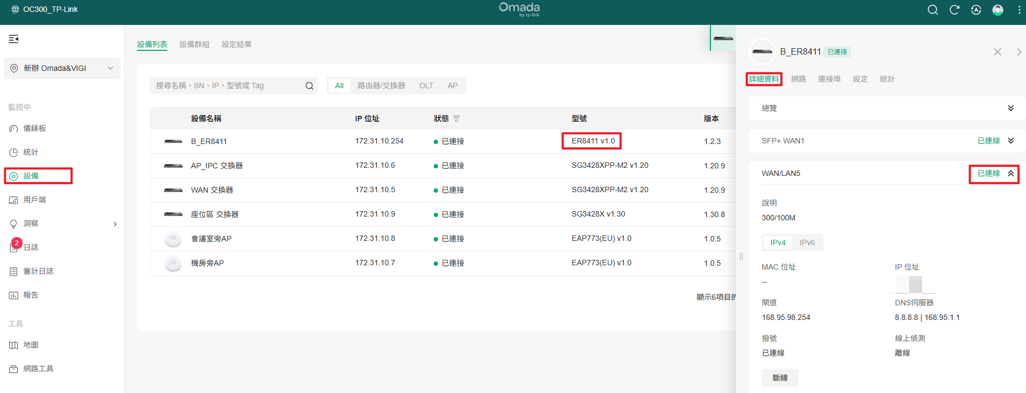Expand the 總覽 overview section
1026x393 pixels.
(x=1010, y=108)
